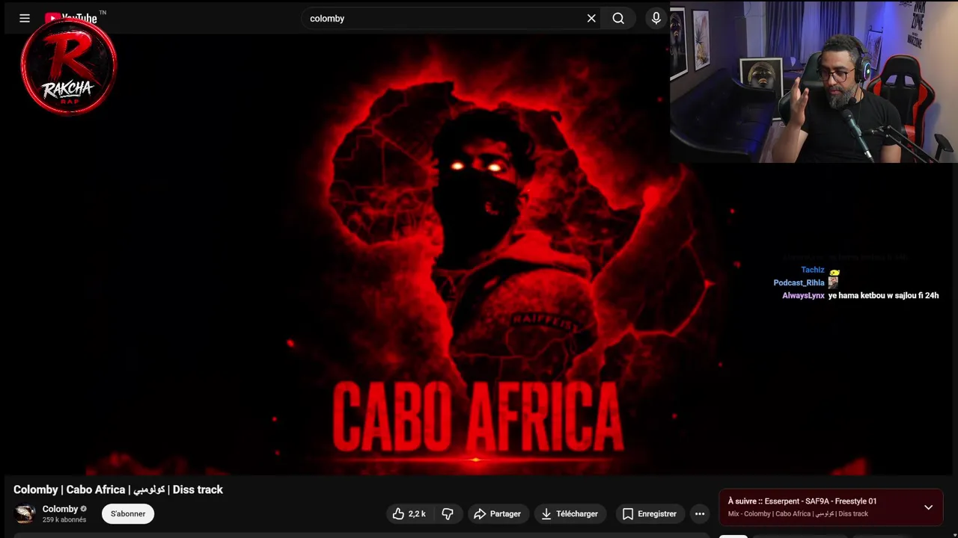Clear the search box with the X icon
The image size is (958, 538).
[x=591, y=18]
